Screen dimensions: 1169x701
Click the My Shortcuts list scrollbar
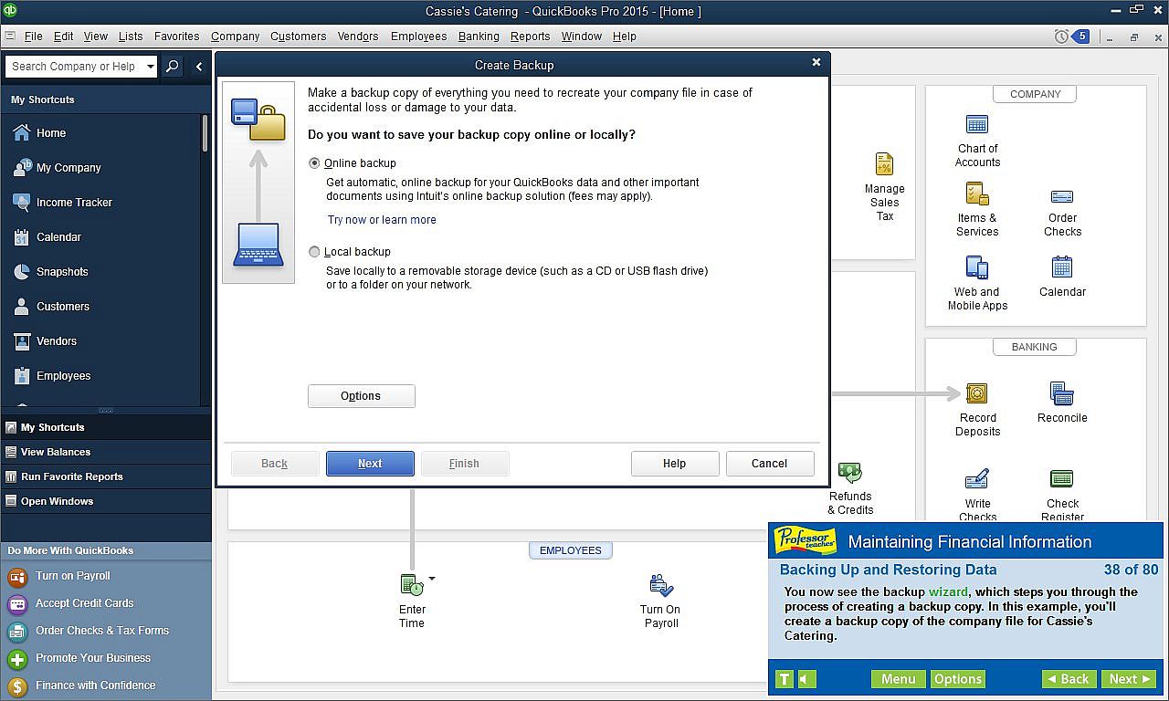(x=205, y=133)
